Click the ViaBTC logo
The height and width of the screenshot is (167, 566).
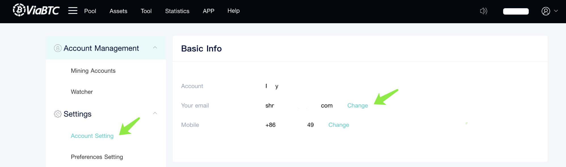pos(36,10)
